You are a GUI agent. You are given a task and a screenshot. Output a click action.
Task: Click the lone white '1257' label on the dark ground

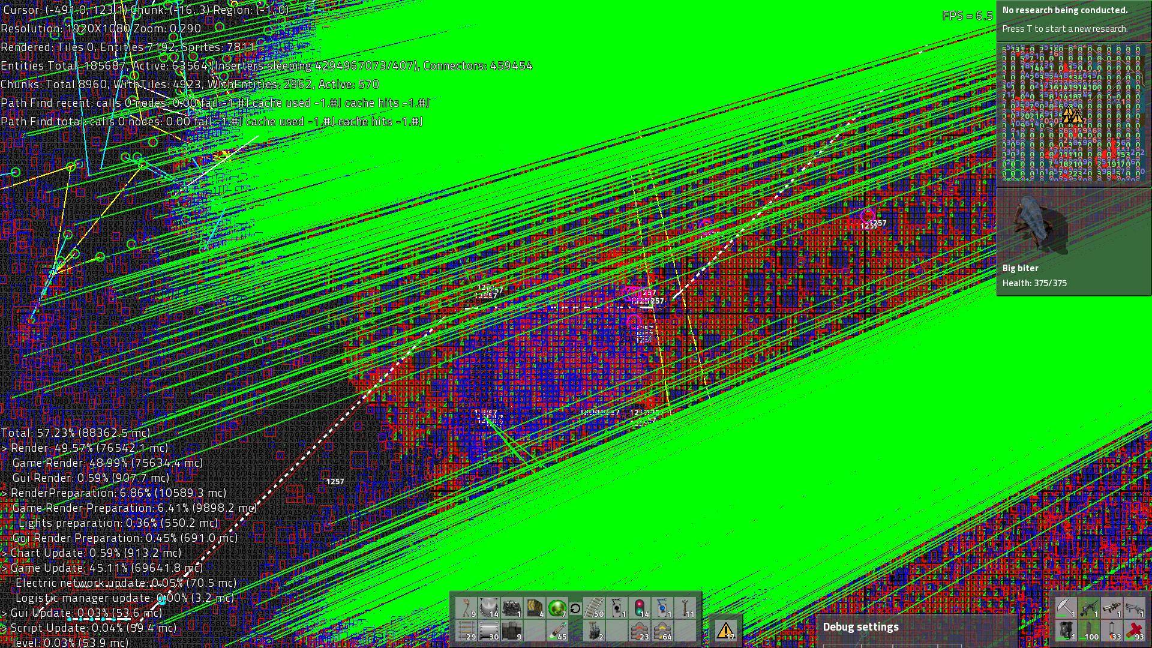(x=335, y=481)
